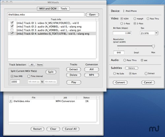Uncheck Track ID 4 subtitles checkbox
This screenshot has width=165, height=137.
(12, 34)
